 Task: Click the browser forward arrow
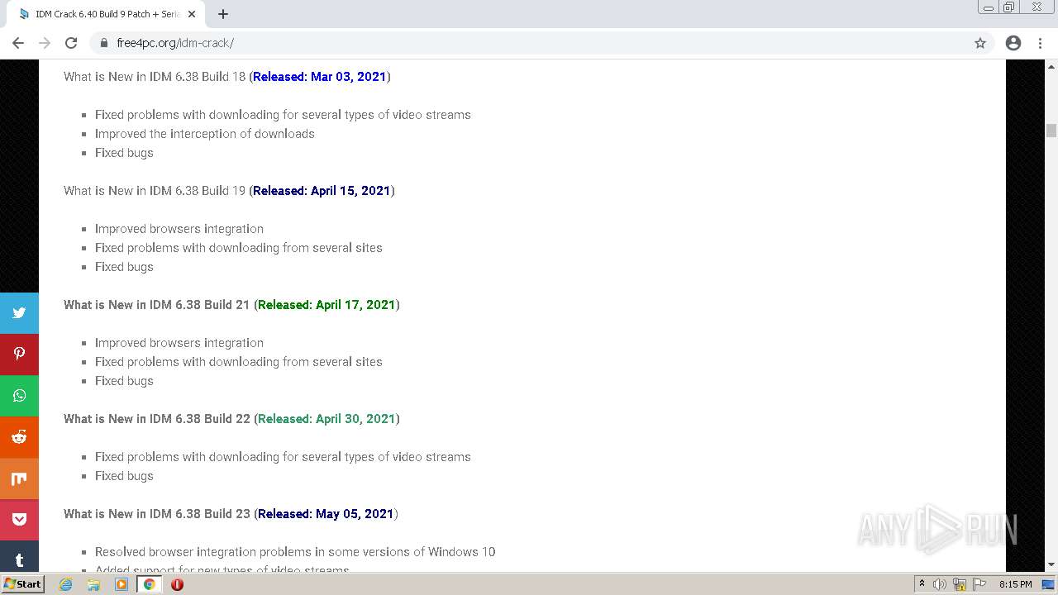[x=45, y=43]
